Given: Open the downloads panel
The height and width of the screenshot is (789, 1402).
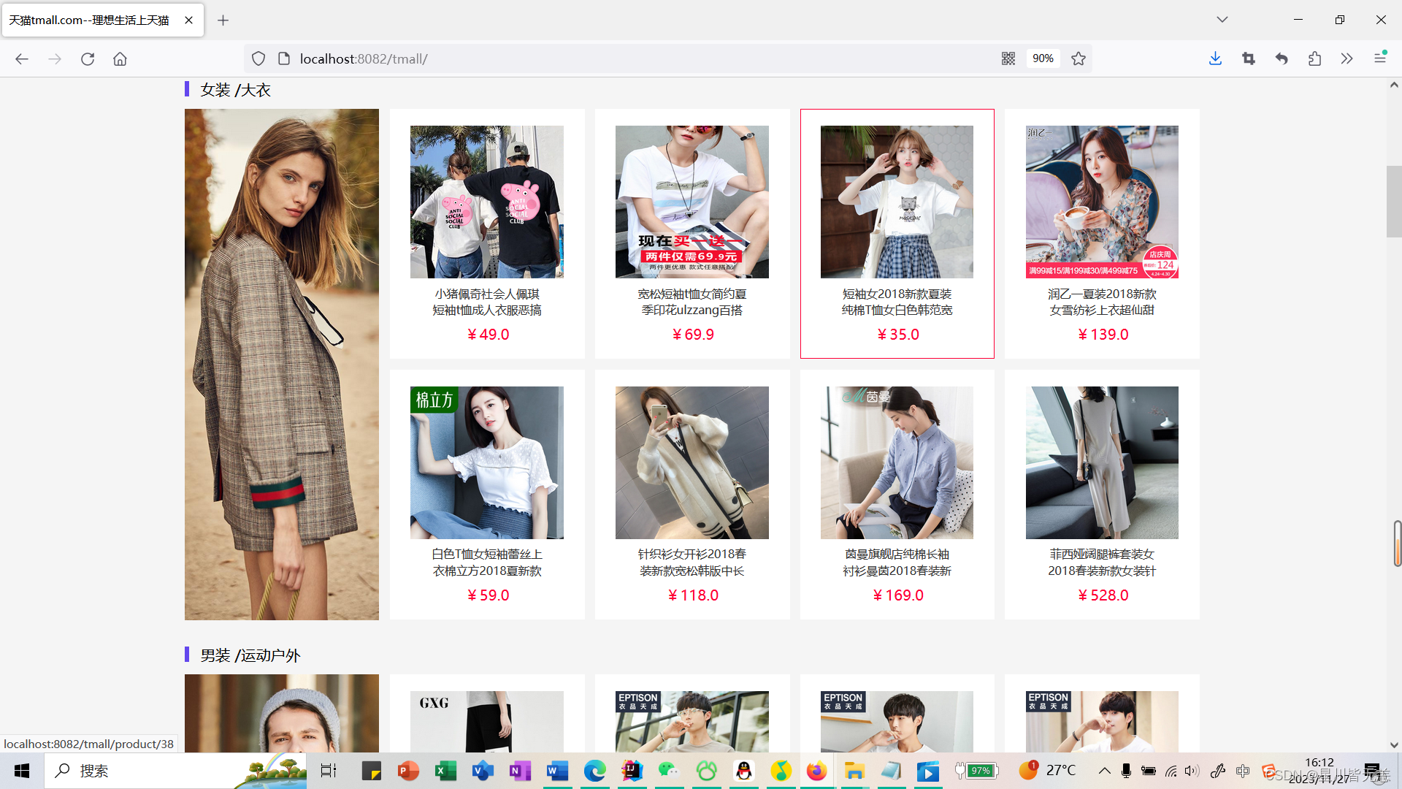Looking at the screenshot, I should click(x=1215, y=58).
